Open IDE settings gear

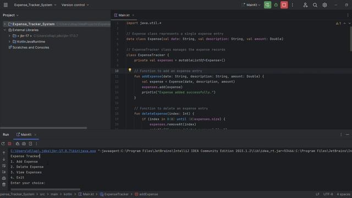pyautogui.click(x=324, y=5)
